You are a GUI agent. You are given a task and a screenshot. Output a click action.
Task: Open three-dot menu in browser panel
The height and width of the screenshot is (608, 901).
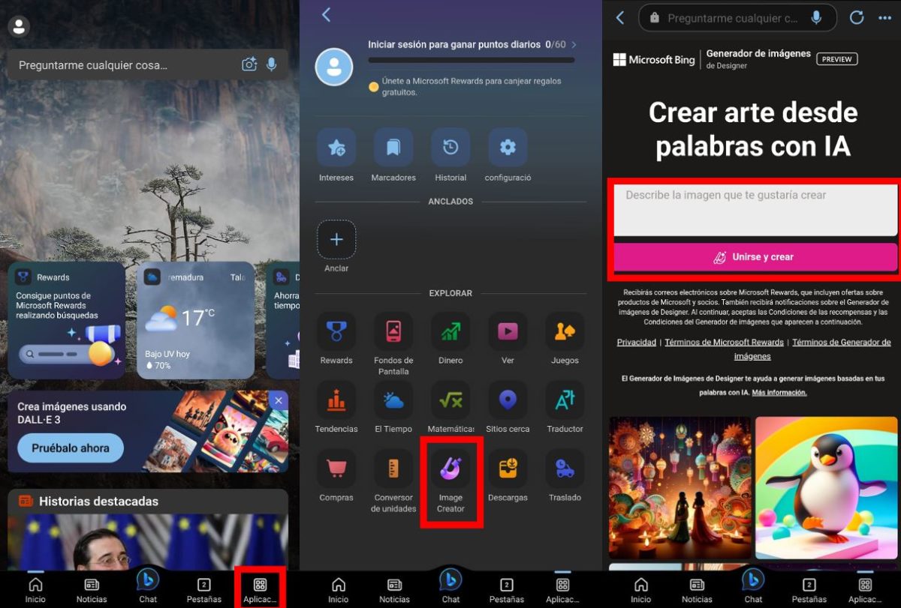(x=884, y=17)
